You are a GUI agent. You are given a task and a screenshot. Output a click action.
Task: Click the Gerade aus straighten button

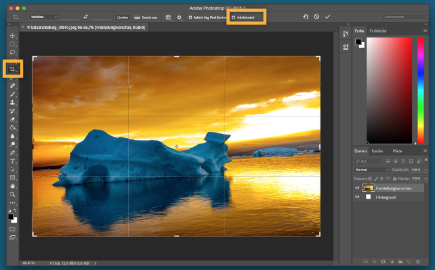tap(146, 17)
